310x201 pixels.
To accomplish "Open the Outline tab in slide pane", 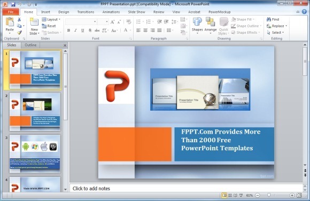I will click(x=30, y=45).
